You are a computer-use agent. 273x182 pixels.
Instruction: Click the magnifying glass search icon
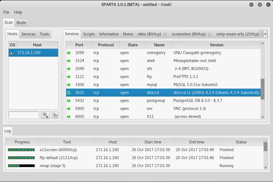coord(45,115)
